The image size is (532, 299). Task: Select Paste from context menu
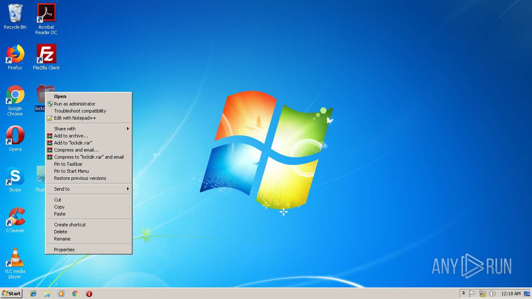(89, 214)
